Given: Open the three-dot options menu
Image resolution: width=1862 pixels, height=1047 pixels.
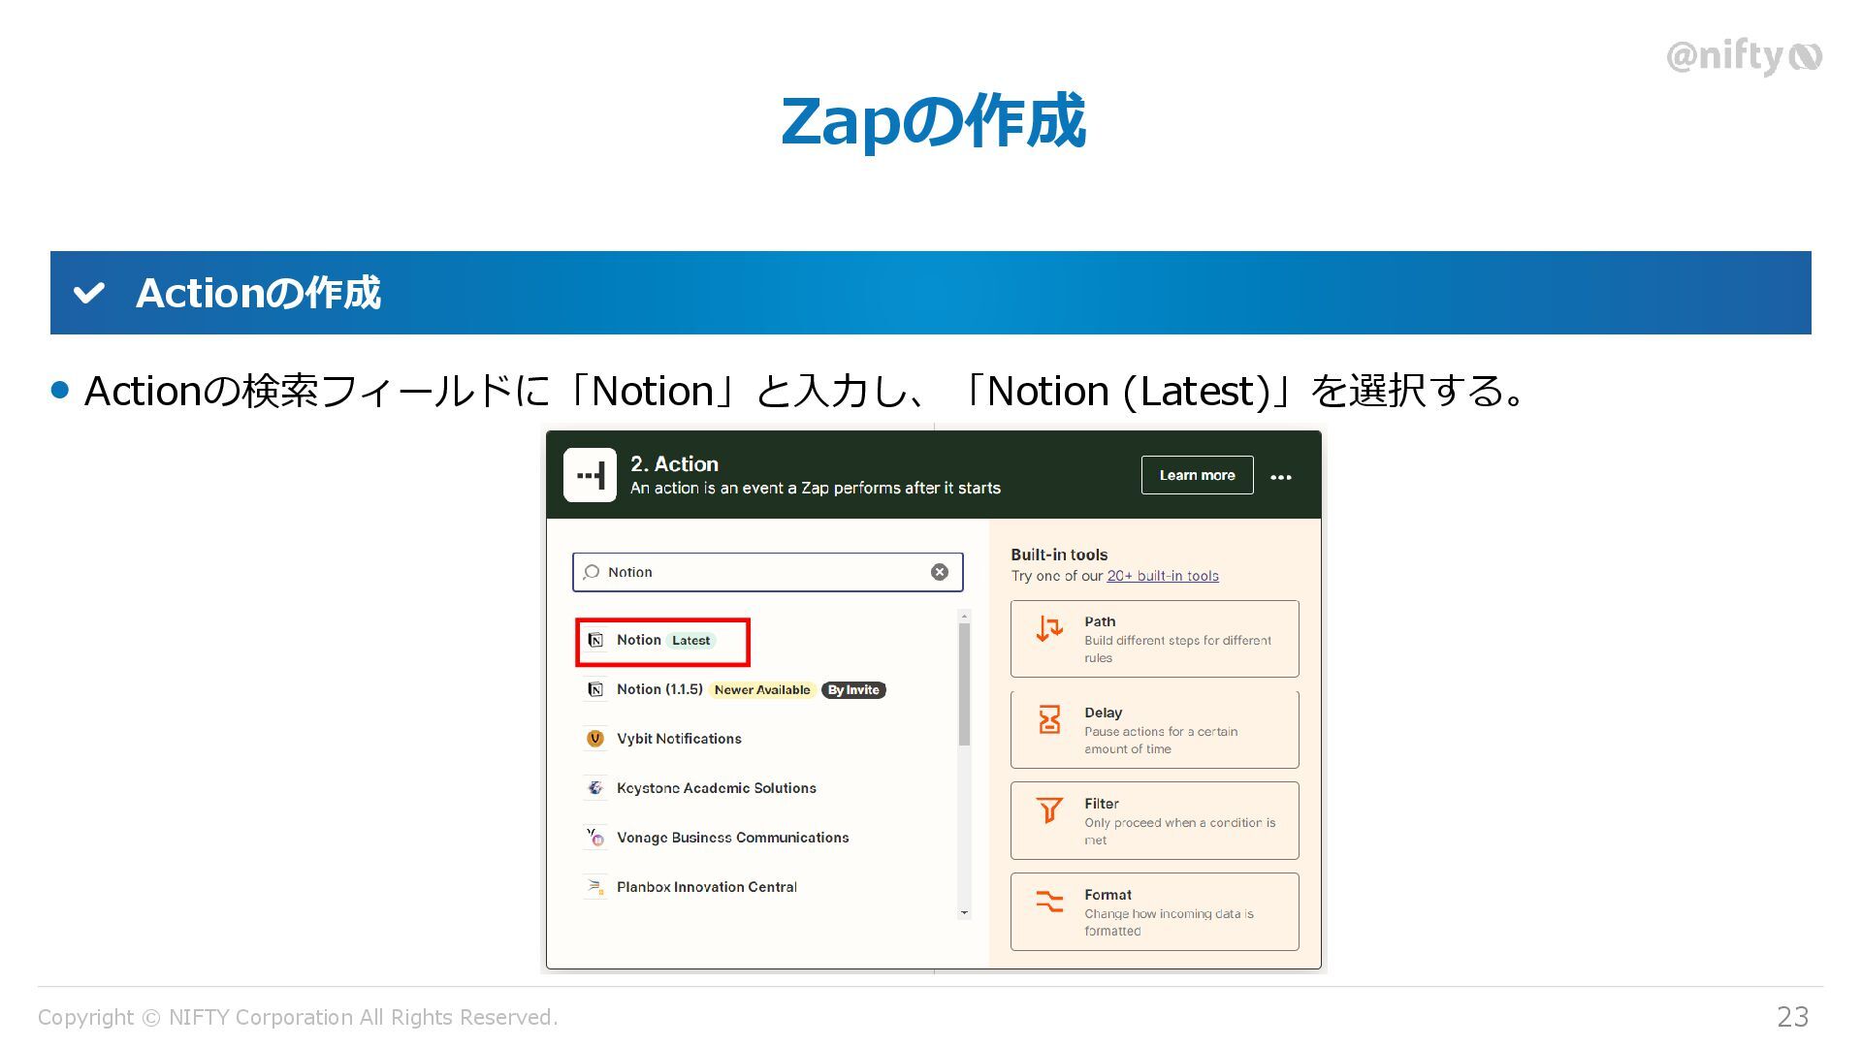Looking at the screenshot, I should 1280,477.
